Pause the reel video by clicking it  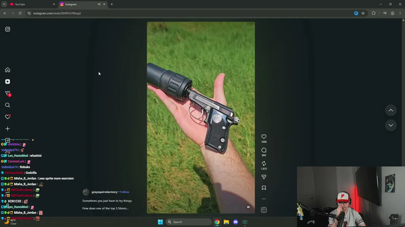coord(201,118)
